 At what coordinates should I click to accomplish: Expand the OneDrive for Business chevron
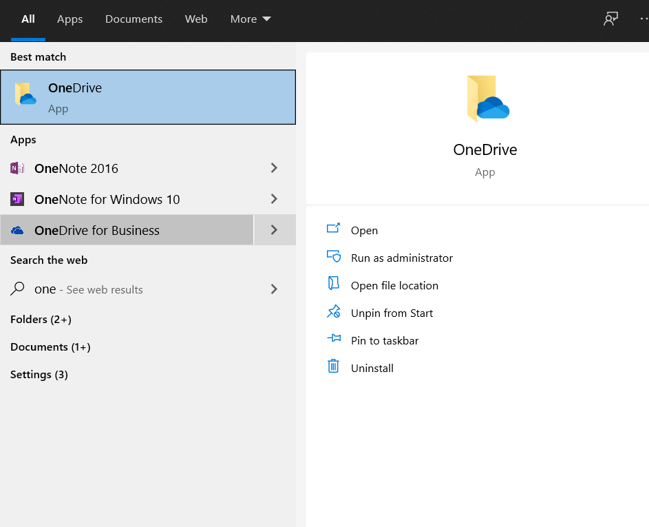(275, 230)
